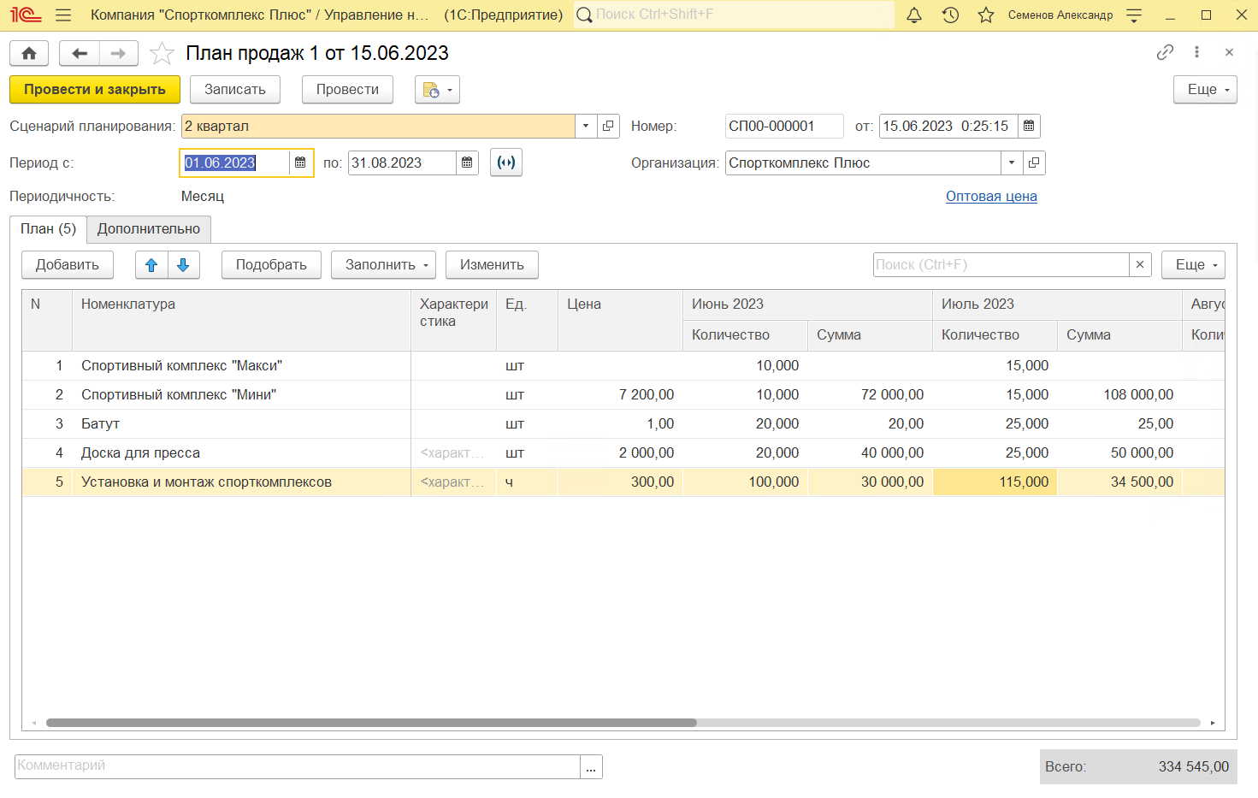The width and height of the screenshot is (1258, 798).
Task: Go to the home page icon
Action: click(29, 53)
